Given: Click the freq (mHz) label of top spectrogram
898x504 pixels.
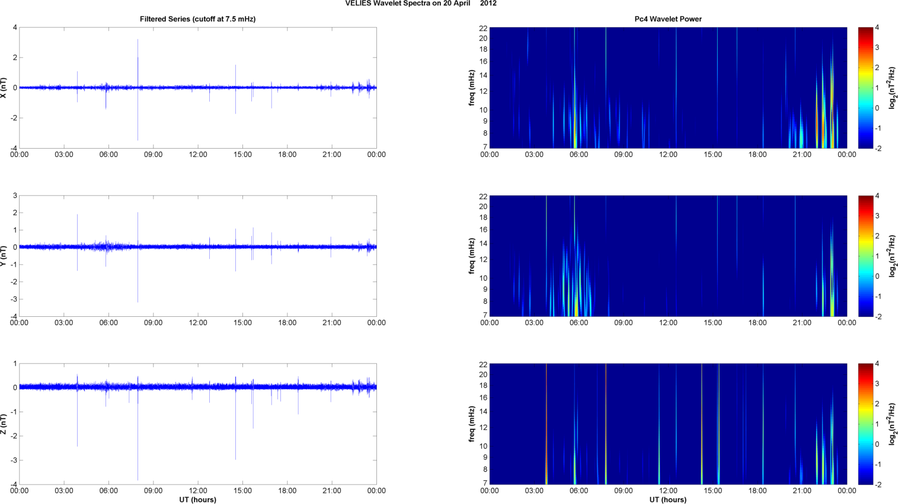Looking at the screenshot, I should tap(472, 88).
